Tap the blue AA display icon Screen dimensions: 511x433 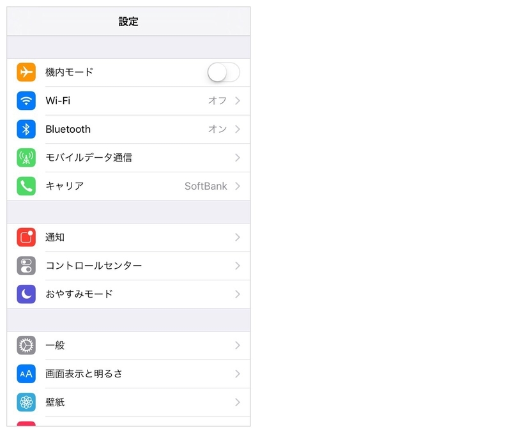[26, 374]
